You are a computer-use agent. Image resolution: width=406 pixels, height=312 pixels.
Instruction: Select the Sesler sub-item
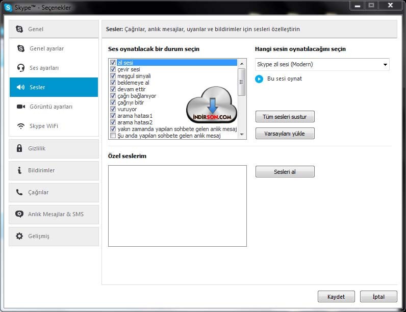(54, 87)
